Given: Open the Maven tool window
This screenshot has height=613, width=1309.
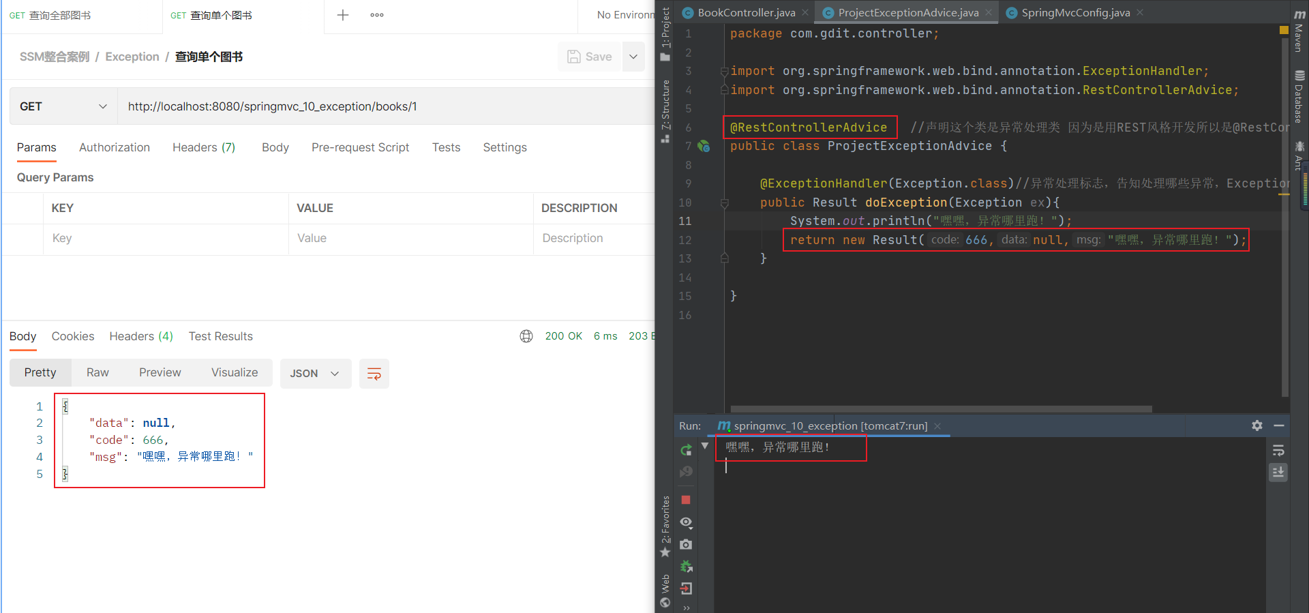Looking at the screenshot, I should pos(1299,31).
